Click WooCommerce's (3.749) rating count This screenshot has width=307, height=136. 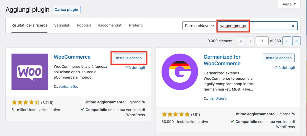(x=47, y=103)
